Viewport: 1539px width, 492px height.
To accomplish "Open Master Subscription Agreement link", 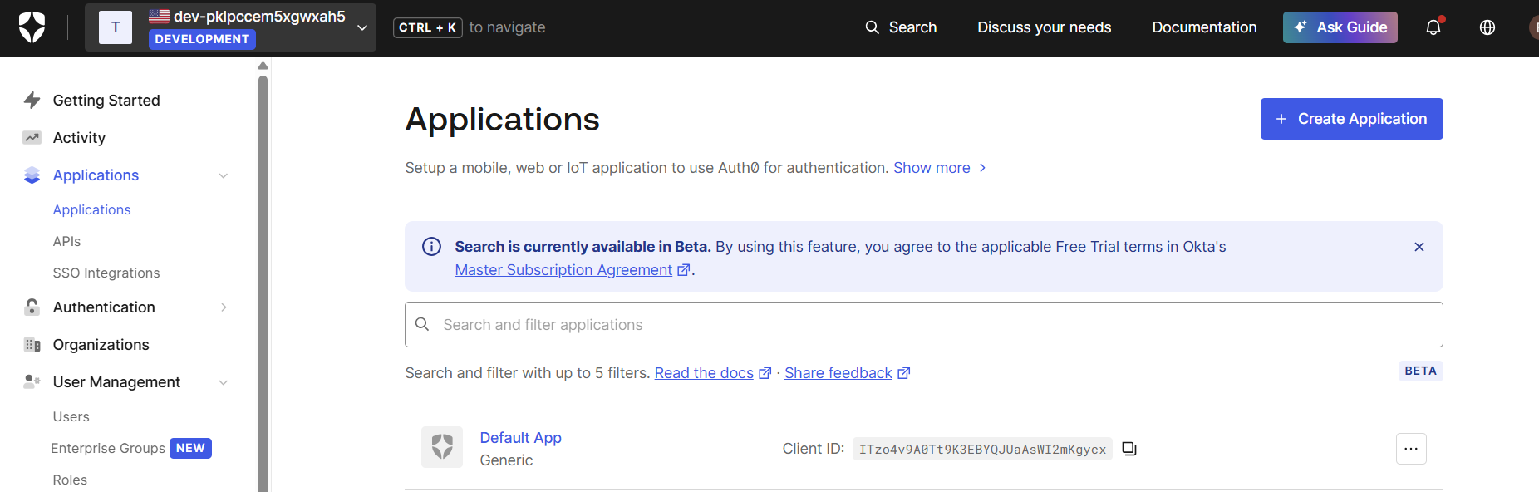I will pos(563,270).
